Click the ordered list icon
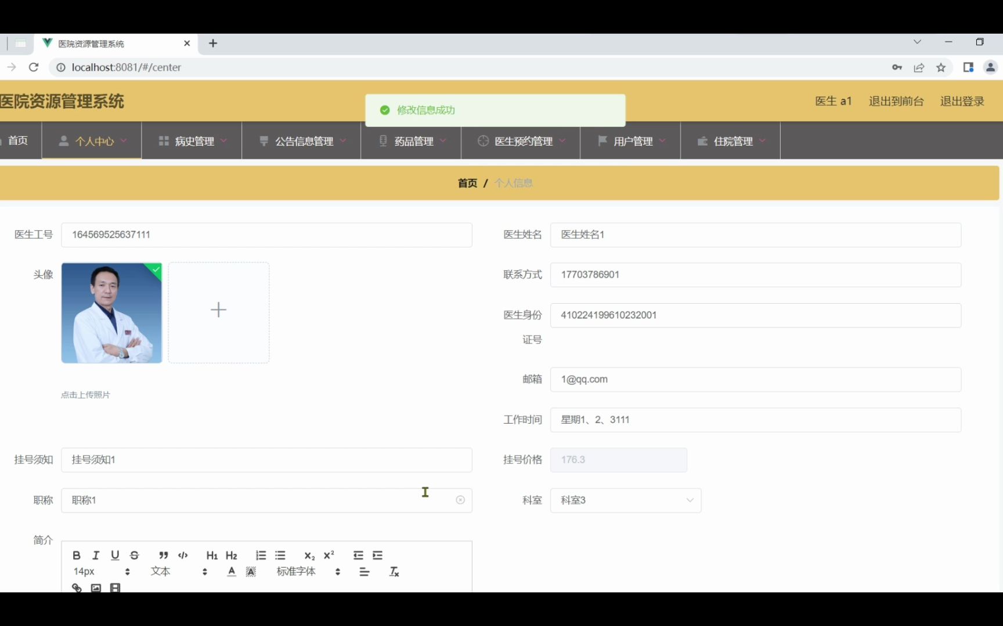Image resolution: width=1003 pixels, height=626 pixels. coord(261,555)
